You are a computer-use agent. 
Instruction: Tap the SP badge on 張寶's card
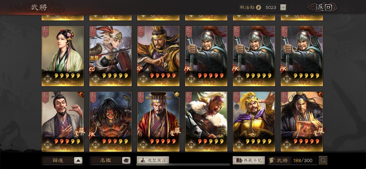[140, 69]
